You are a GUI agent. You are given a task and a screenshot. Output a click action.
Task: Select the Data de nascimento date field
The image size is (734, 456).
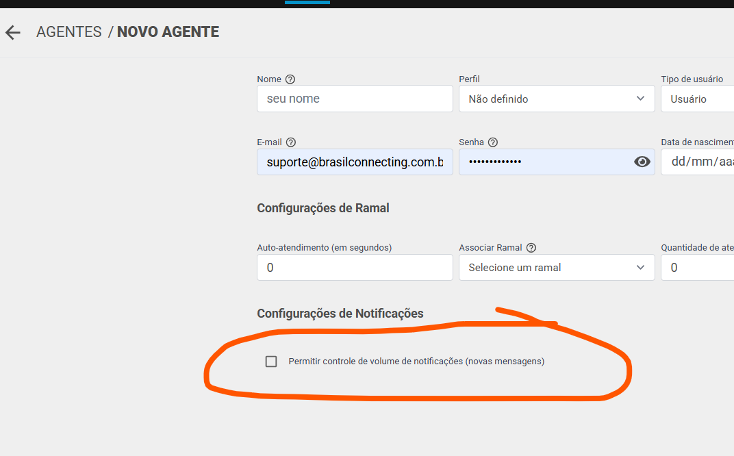pyautogui.click(x=698, y=162)
